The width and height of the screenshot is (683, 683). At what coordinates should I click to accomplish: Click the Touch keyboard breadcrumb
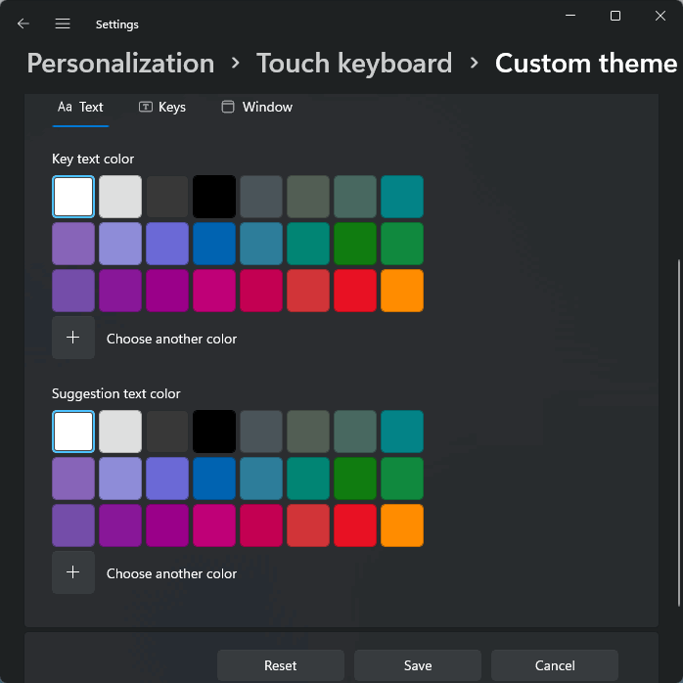354,64
